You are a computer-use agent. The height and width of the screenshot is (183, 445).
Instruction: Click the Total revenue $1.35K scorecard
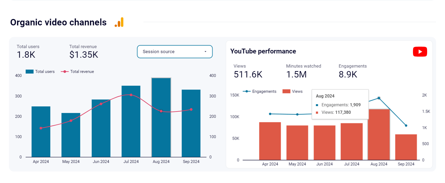84,52
